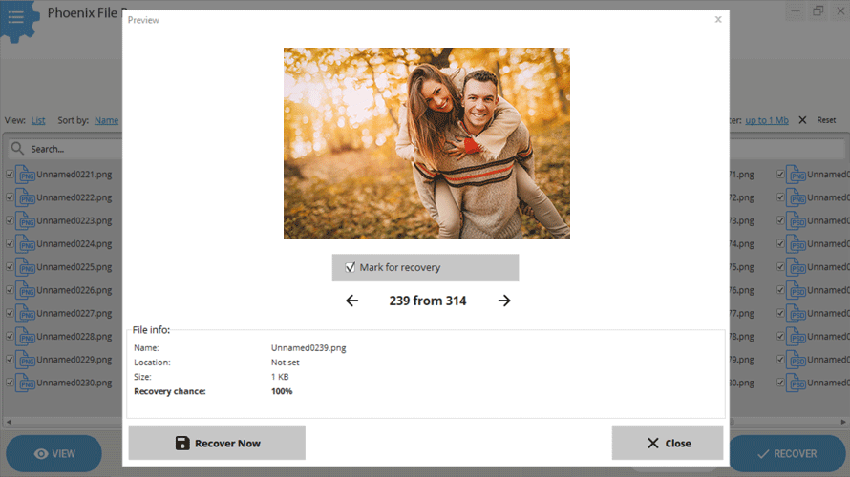
Task: Click the Recover Now button
Action: [x=217, y=443]
